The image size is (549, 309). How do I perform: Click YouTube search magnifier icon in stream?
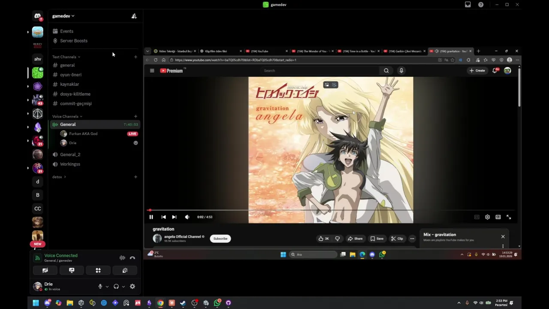point(386,70)
